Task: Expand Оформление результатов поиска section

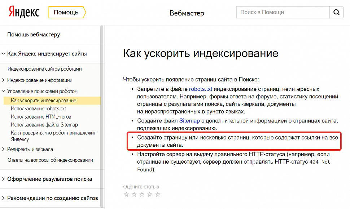Action: [x=4, y=179]
